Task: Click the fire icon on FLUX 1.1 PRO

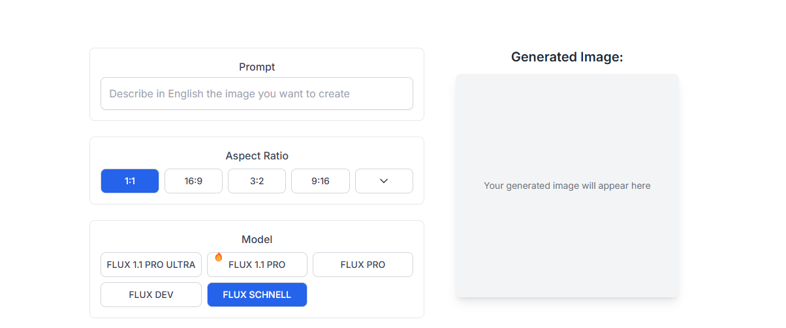Action: point(219,257)
